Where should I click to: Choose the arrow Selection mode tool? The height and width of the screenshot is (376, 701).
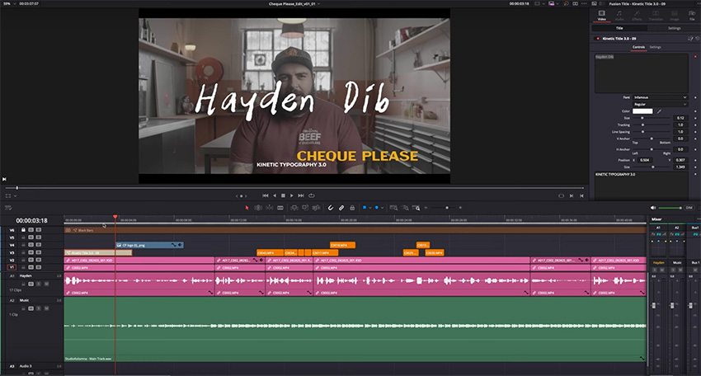(x=247, y=208)
